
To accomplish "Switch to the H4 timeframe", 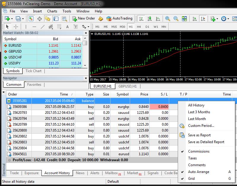I will tap(139, 27).
